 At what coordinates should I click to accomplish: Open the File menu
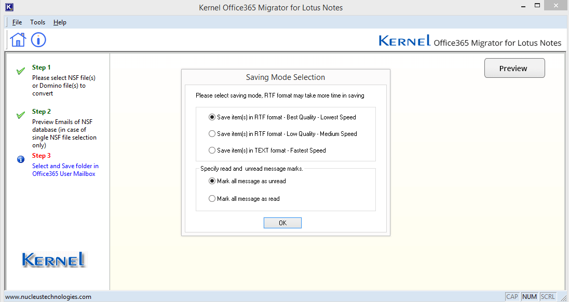point(17,22)
